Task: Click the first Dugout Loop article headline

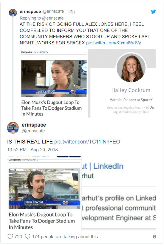Action: point(52,108)
